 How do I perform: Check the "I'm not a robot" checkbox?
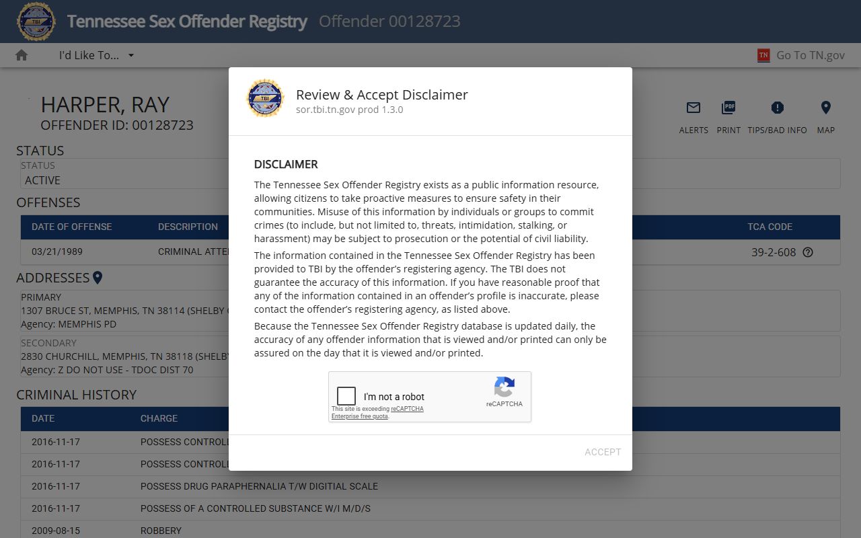pos(346,395)
